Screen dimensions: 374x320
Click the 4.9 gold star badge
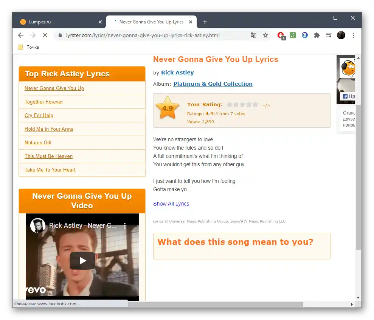pyautogui.click(x=168, y=108)
